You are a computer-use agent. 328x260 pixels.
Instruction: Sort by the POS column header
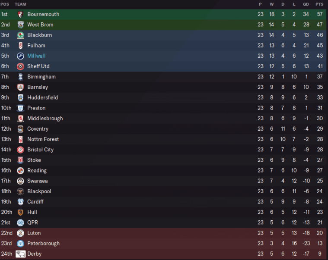pyautogui.click(x=5, y=4)
